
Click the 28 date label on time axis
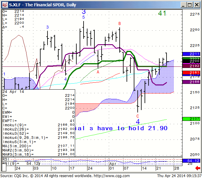pyautogui.click(x=176, y=168)
